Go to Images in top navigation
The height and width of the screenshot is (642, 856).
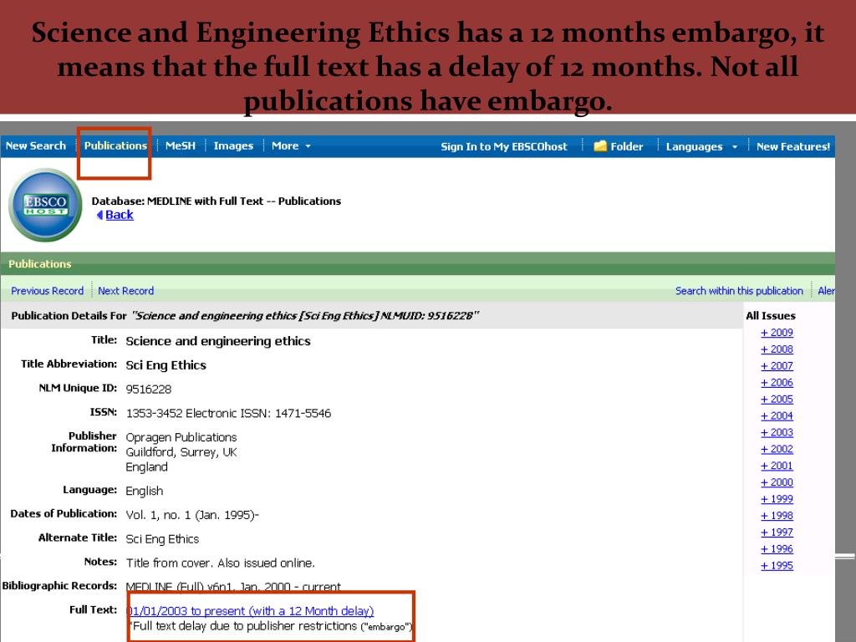[x=233, y=145]
